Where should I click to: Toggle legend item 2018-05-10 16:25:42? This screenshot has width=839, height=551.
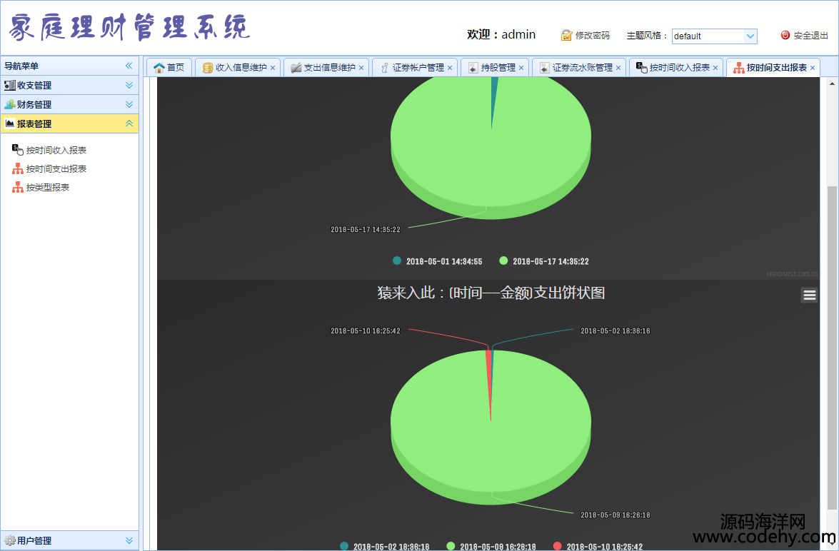pyautogui.click(x=598, y=546)
